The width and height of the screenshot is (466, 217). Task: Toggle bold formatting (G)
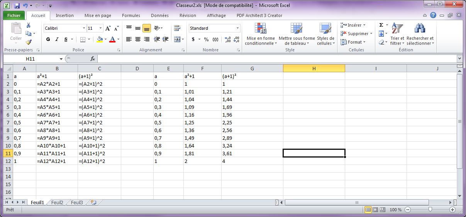(x=48, y=39)
